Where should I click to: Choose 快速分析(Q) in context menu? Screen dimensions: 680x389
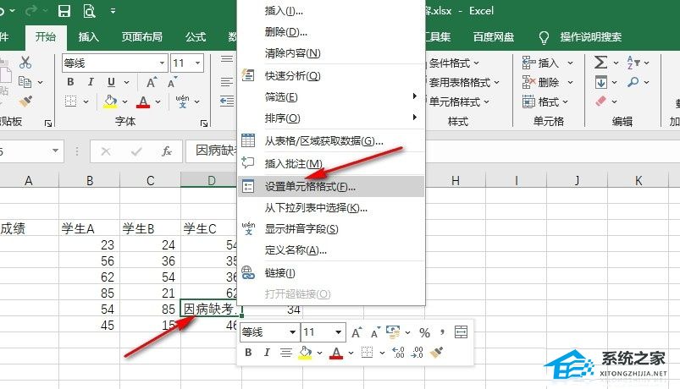click(331, 76)
